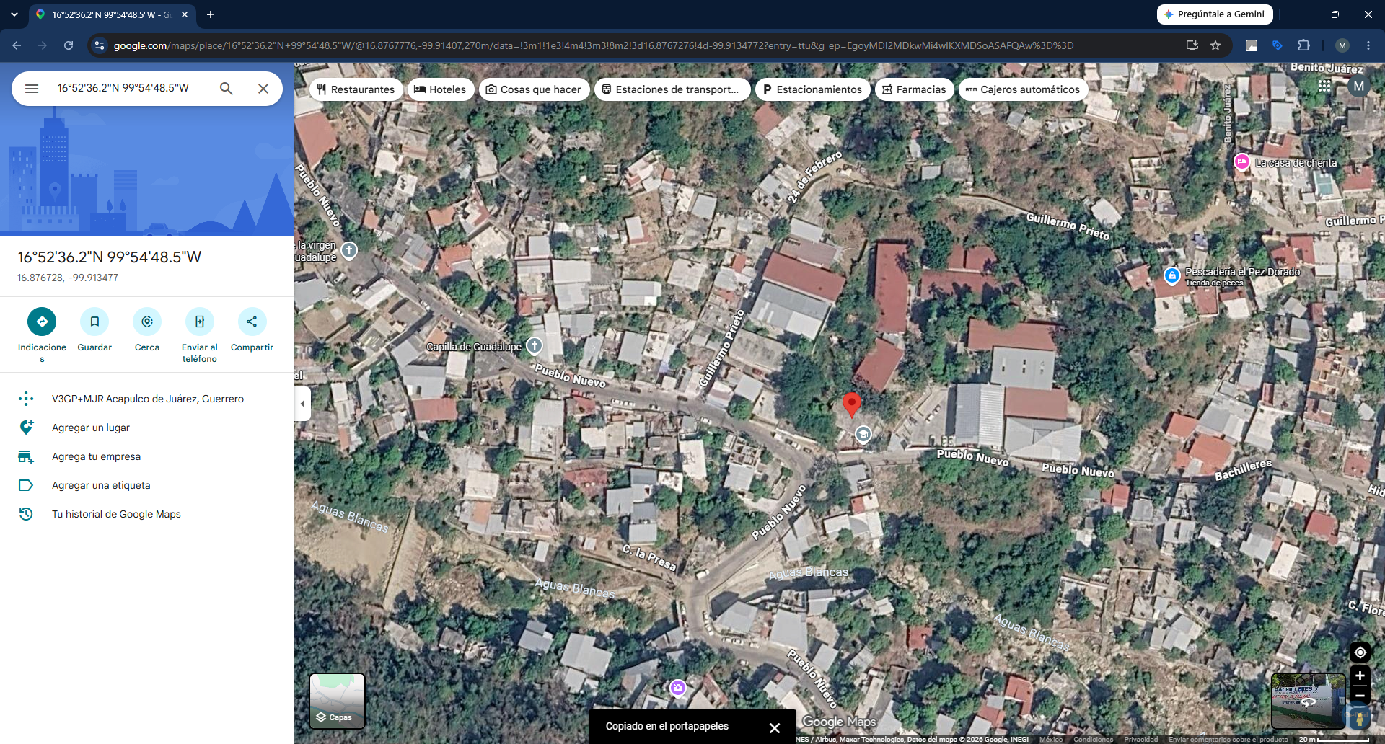Click the red location pin marker

coord(852,404)
